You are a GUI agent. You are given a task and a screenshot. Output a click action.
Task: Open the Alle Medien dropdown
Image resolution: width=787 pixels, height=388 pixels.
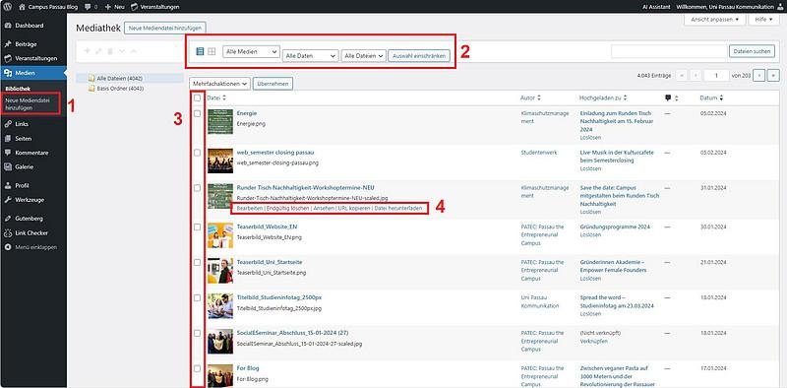point(251,52)
